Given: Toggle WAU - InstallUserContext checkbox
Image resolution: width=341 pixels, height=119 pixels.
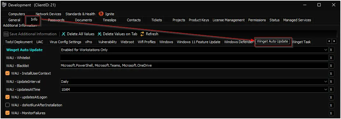Looking at the screenshot, I should (8, 73).
